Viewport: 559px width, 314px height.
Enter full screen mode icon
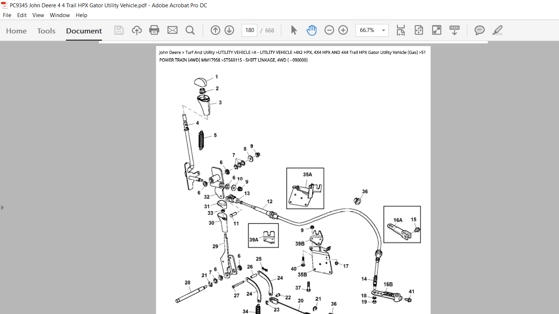437,30
